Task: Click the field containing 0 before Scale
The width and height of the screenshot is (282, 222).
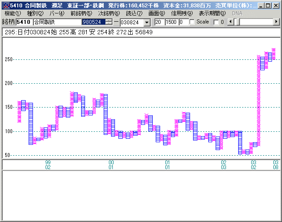Action: point(184,22)
